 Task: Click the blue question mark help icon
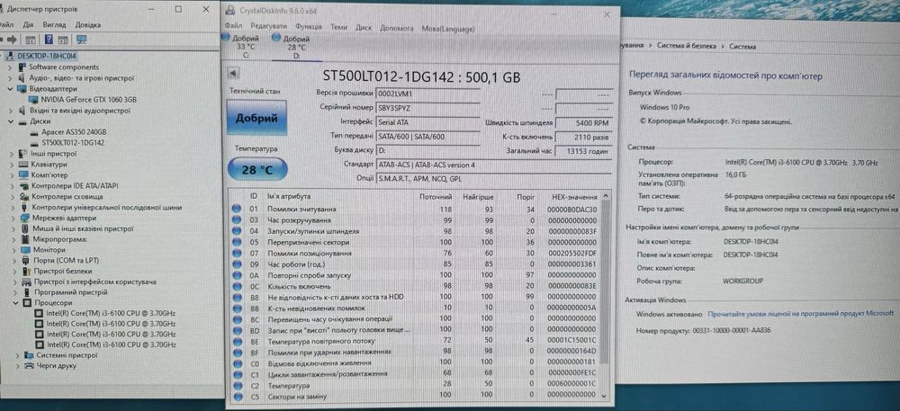coord(49,40)
